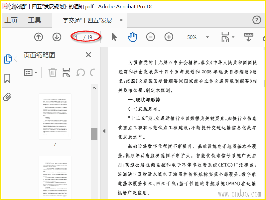266x200 pixels.
Task: Zoom out with the minus button
Action: [x=151, y=37]
